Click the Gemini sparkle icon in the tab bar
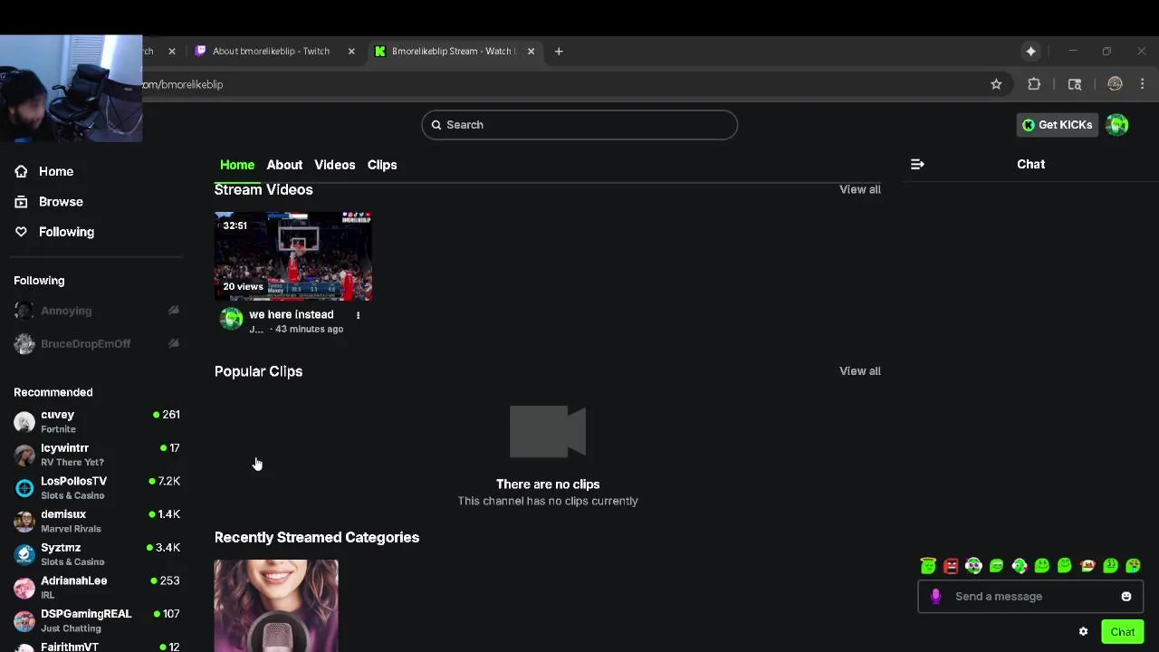This screenshot has width=1159, height=652. pyautogui.click(x=1030, y=52)
